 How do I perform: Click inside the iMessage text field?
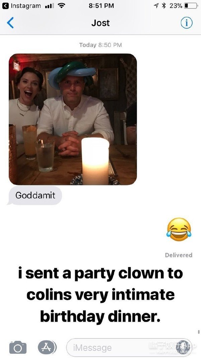[129, 348]
